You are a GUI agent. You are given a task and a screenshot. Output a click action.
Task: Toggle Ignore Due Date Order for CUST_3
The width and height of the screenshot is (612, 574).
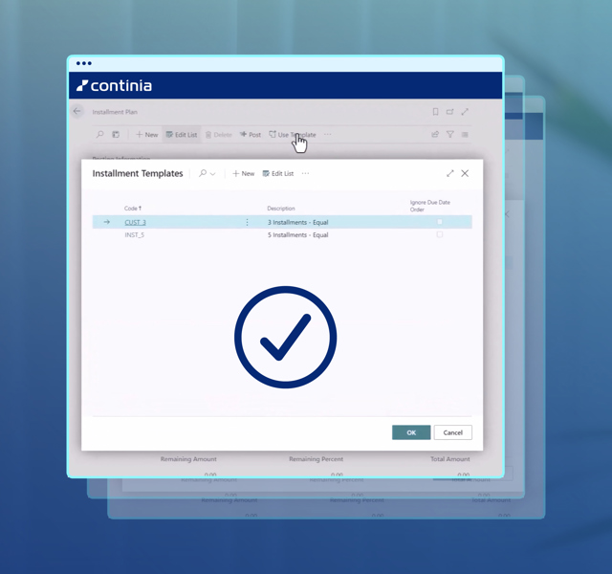[x=440, y=222]
